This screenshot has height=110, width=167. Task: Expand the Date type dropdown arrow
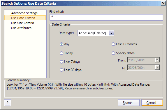(x=111, y=33)
